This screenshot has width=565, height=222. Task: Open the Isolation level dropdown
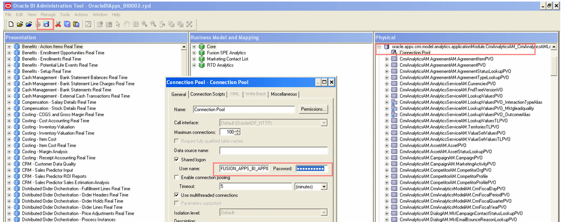coord(324,213)
